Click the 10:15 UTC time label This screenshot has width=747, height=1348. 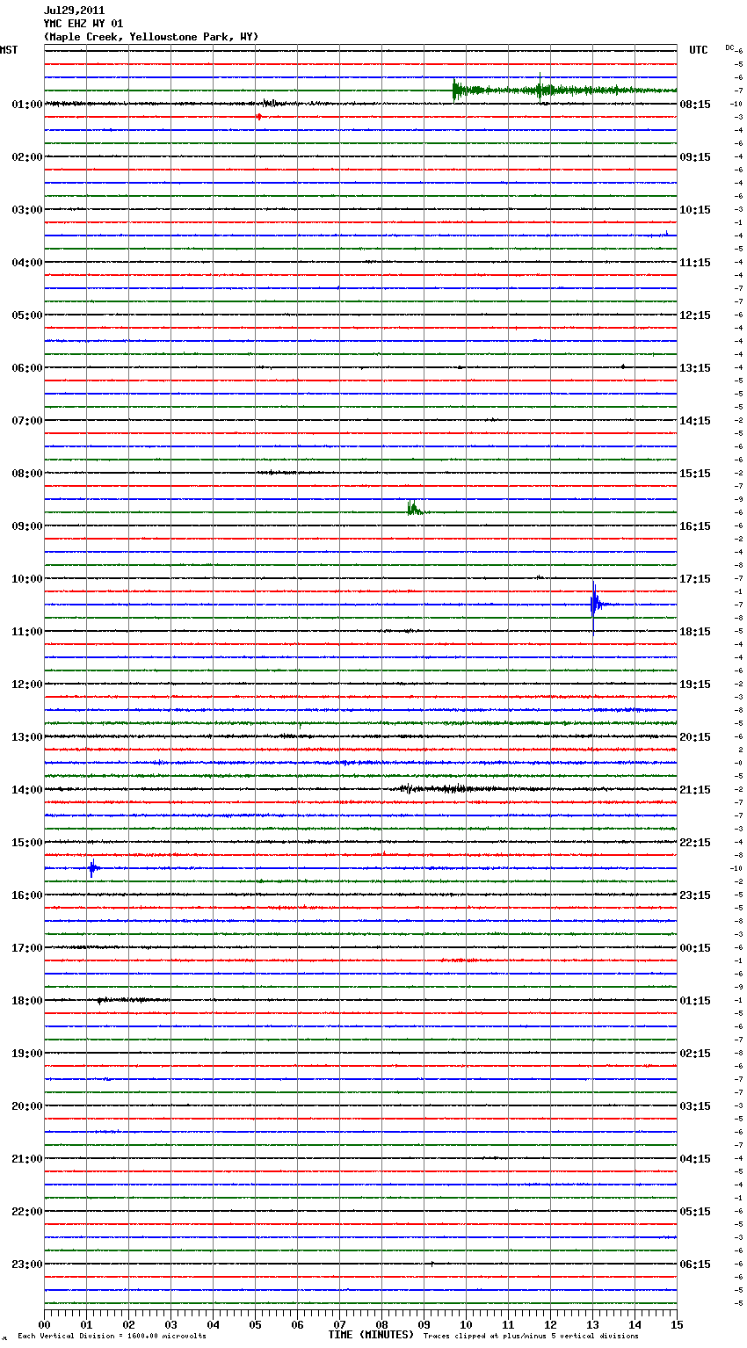[695, 210]
